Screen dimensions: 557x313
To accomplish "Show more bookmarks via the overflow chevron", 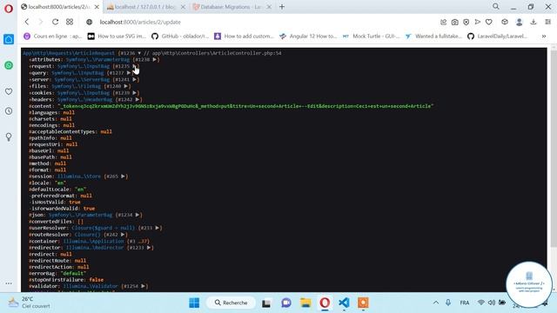I will (x=543, y=37).
